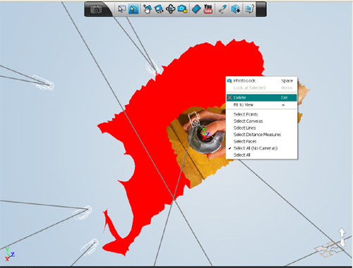Image resolution: width=353 pixels, height=268 pixels.
Task: Click the camera icon on toolbar
Action: tap(96, 10)
